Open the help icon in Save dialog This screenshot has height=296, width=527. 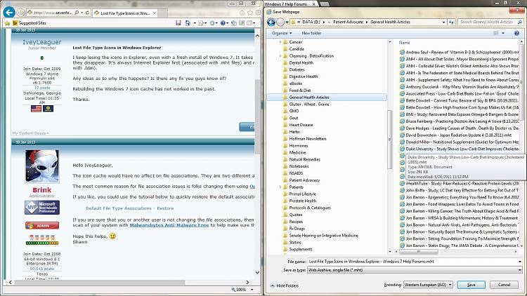point(516,33)
